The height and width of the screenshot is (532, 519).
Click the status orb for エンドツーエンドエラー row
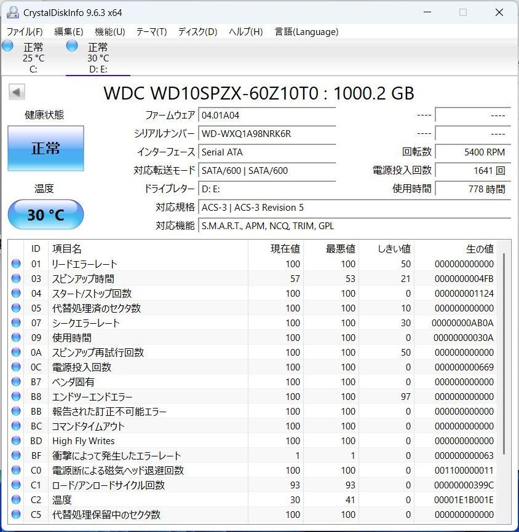pyautogui.click(x=16, y=397)
